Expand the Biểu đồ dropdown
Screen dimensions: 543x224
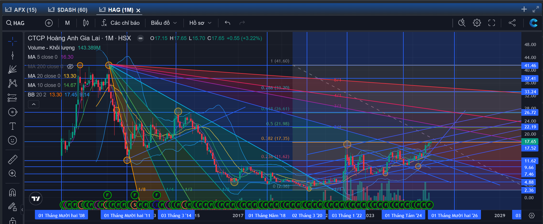pos(164,23)
